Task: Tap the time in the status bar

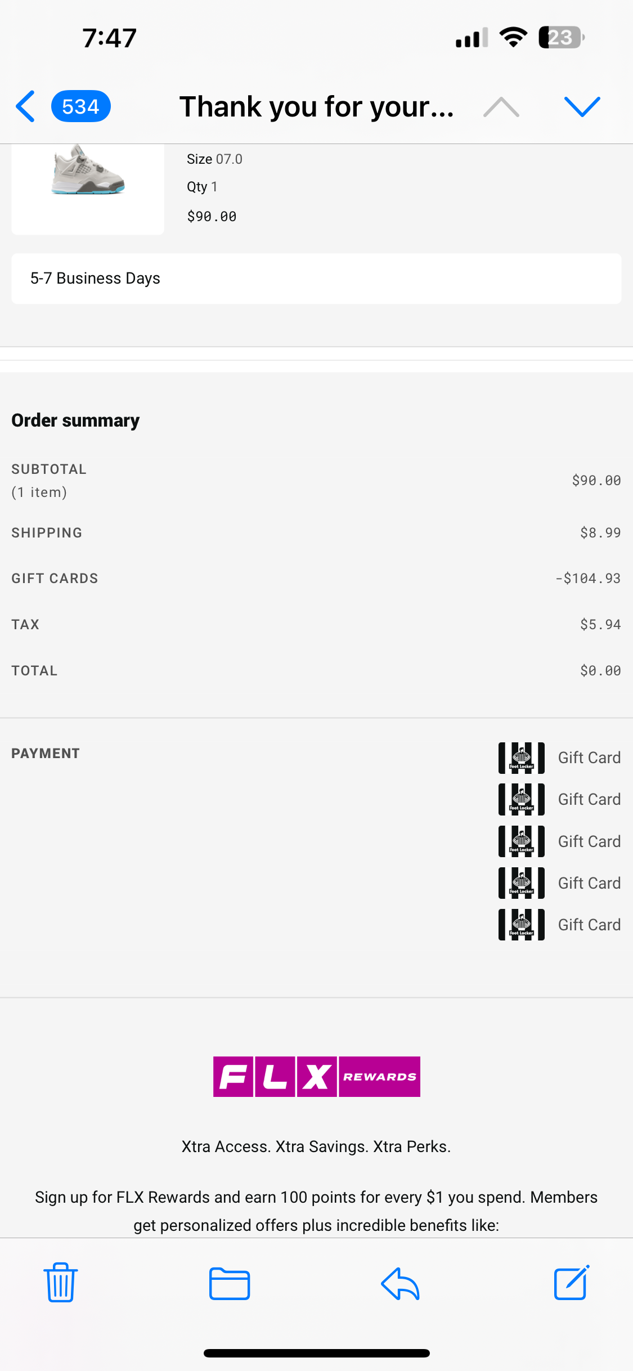Action: point(110,38)
